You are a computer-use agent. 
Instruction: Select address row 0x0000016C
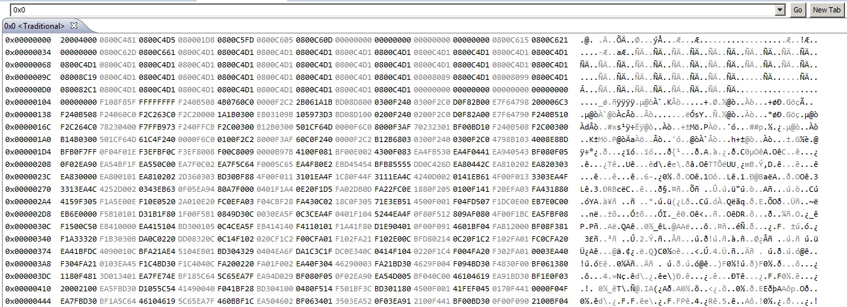coord(29,128)
